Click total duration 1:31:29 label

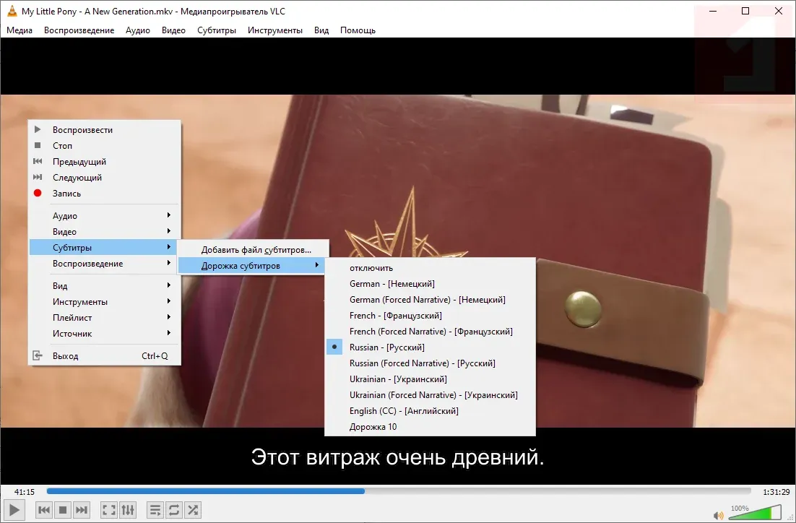tap(776, 491)
